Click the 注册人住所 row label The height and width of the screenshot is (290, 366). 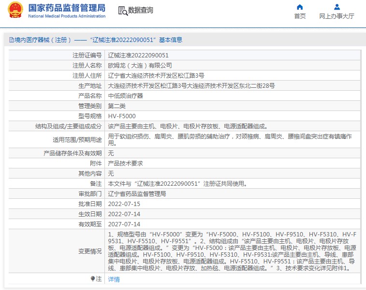click(87, 75)
